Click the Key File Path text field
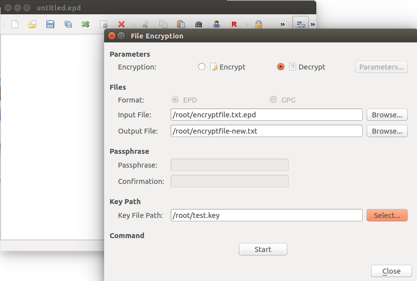417x281 pixels. tap(266, 215)
